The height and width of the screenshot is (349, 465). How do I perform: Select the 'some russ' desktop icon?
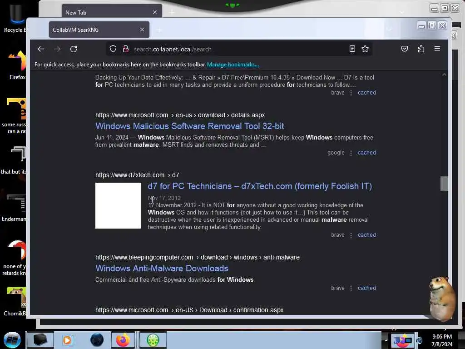(x=14, y=116)
